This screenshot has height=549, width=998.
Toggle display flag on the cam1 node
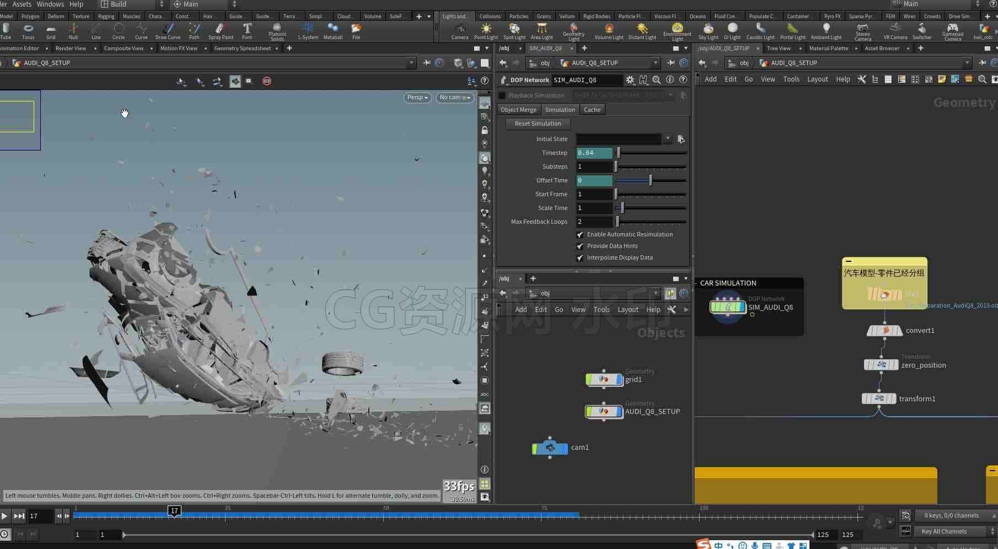pyautogui.click(x=565, y=448)
